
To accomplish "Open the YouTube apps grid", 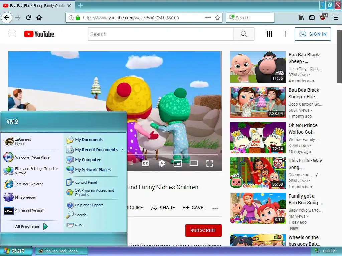I will tap(270, 34).
